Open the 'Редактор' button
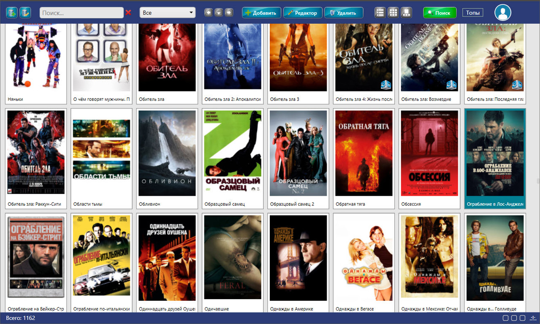 (303, 13)
